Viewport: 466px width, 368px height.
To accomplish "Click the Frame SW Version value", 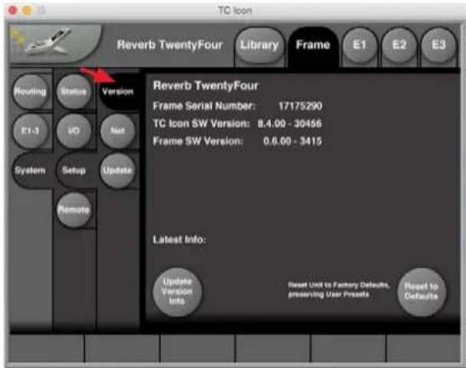I will (x=293, y=141).
